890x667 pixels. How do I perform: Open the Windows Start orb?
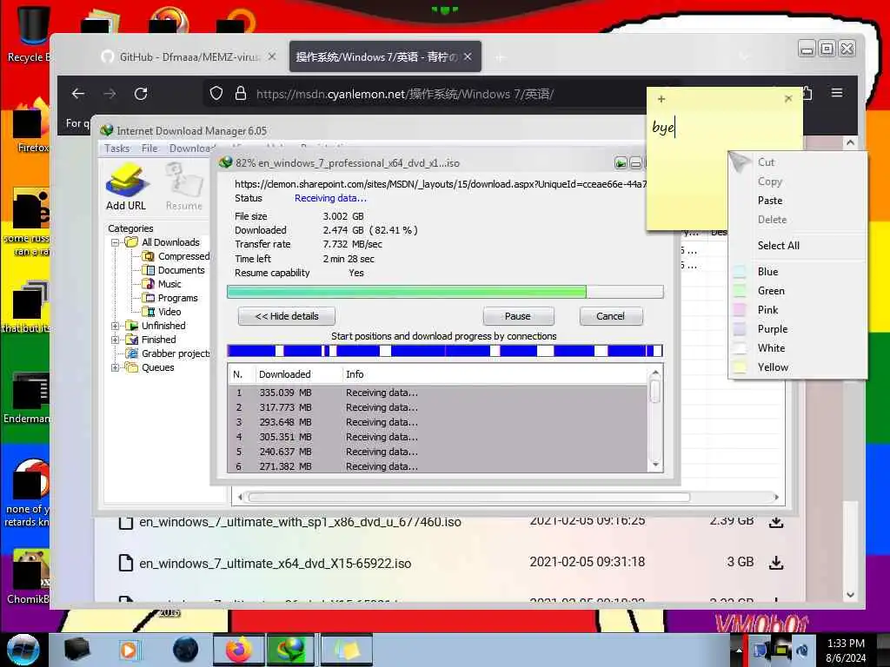pos(23,650)
